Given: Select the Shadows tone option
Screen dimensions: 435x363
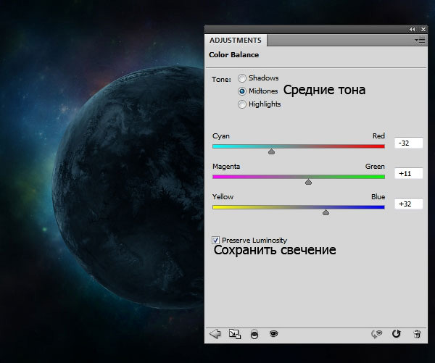Looking at the screenshot, I should pos(242,78).
